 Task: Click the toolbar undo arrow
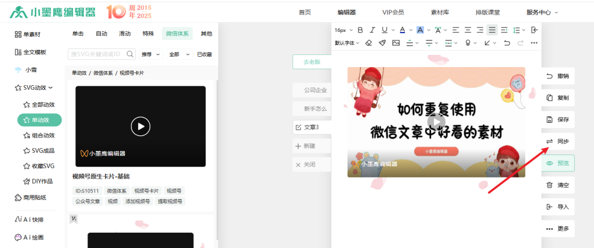[507, 43]
